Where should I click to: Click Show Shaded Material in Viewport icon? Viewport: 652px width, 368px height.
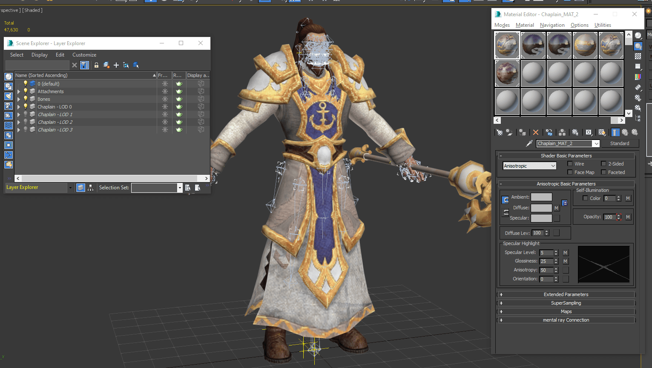tap(602, 132)
